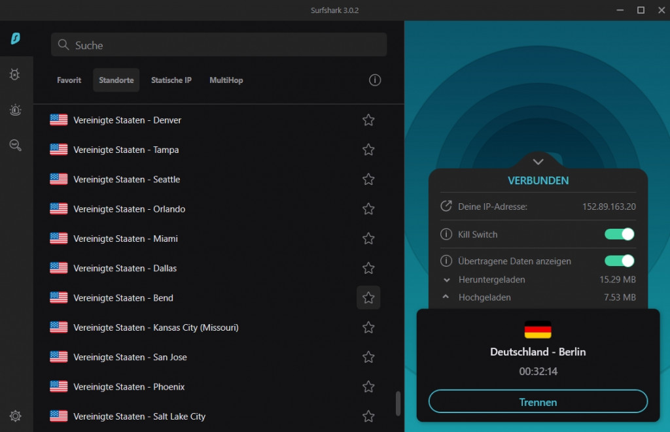670x432 pixels.
Task: Click the Surfshark logo icon
Action: [x=16, y=39]
